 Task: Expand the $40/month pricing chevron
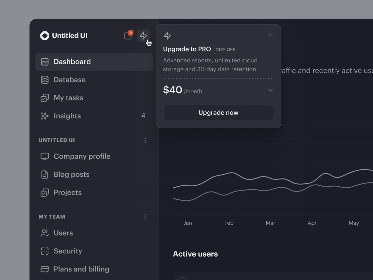270,90
